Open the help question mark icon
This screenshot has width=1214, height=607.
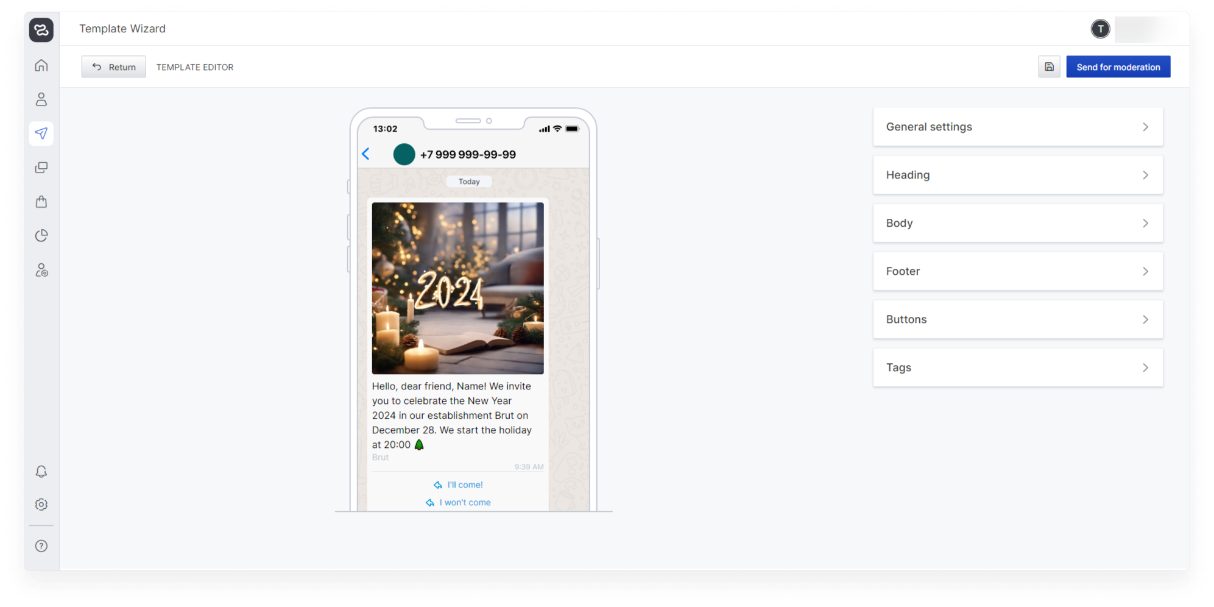[41, 546]
